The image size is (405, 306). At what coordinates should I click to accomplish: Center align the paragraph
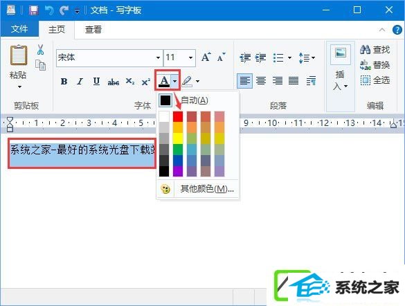pyautogui.click(x=261, y=80)
